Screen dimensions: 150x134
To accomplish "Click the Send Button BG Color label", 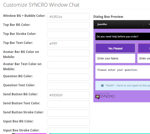I will click(x=20, y=94).
